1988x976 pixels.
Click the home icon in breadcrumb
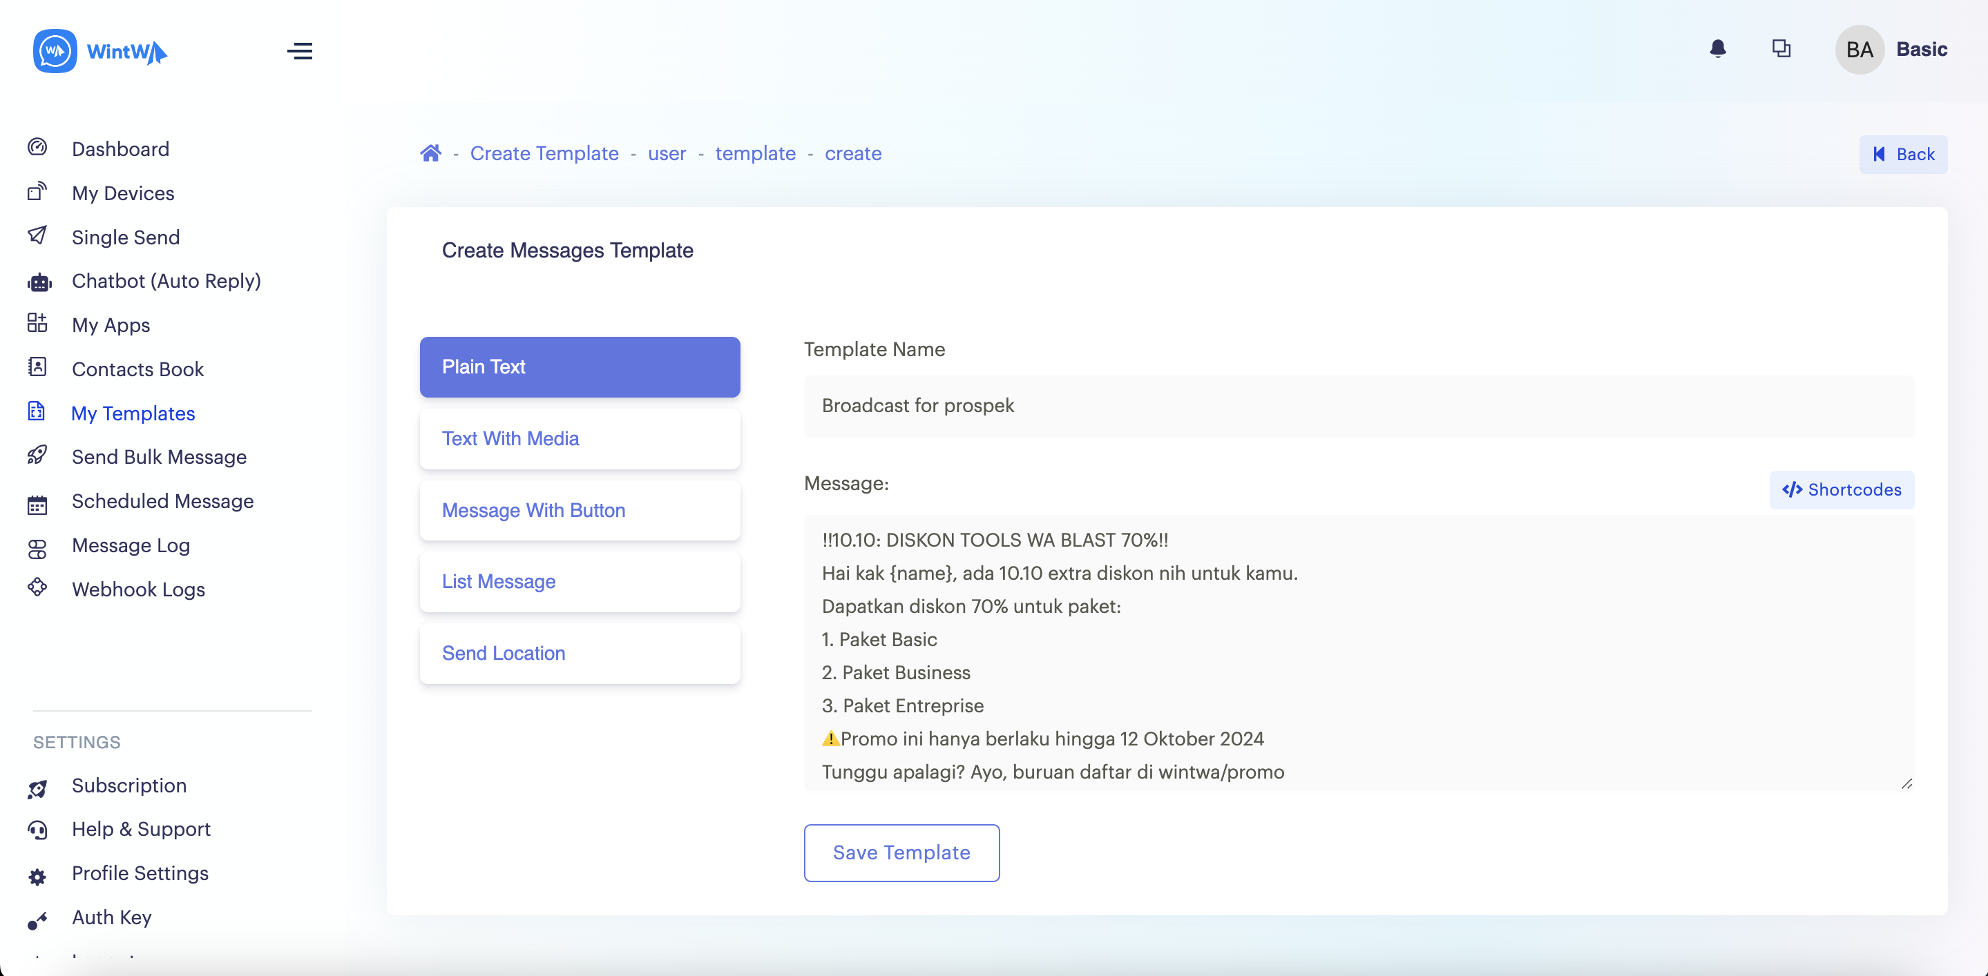[x=430, y=153]
